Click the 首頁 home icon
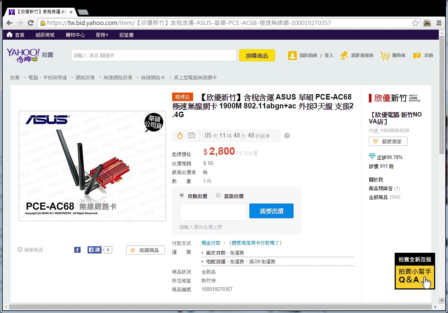The image size is (448, 313). click(x=10, y=35)
